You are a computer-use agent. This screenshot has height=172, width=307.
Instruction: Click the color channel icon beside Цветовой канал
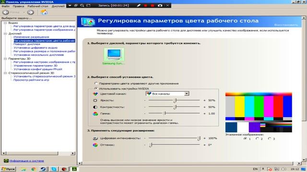click(95, 94)
